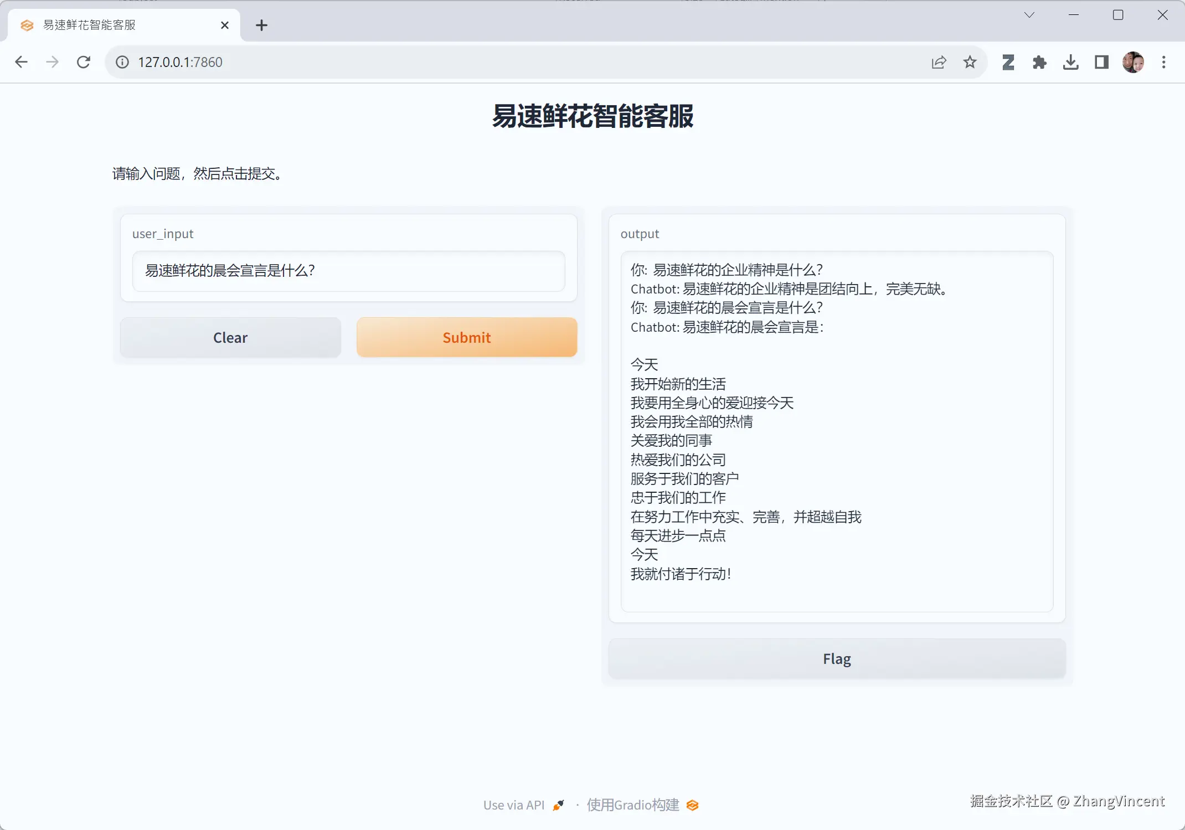Open the downloads icon
This screenshot has height=830, width=1185.
click(1070, 62)
